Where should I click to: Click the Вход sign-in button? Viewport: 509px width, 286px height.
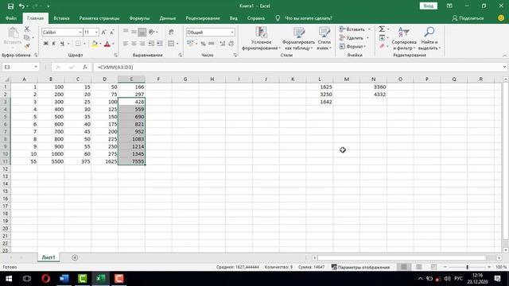point(428,6)
